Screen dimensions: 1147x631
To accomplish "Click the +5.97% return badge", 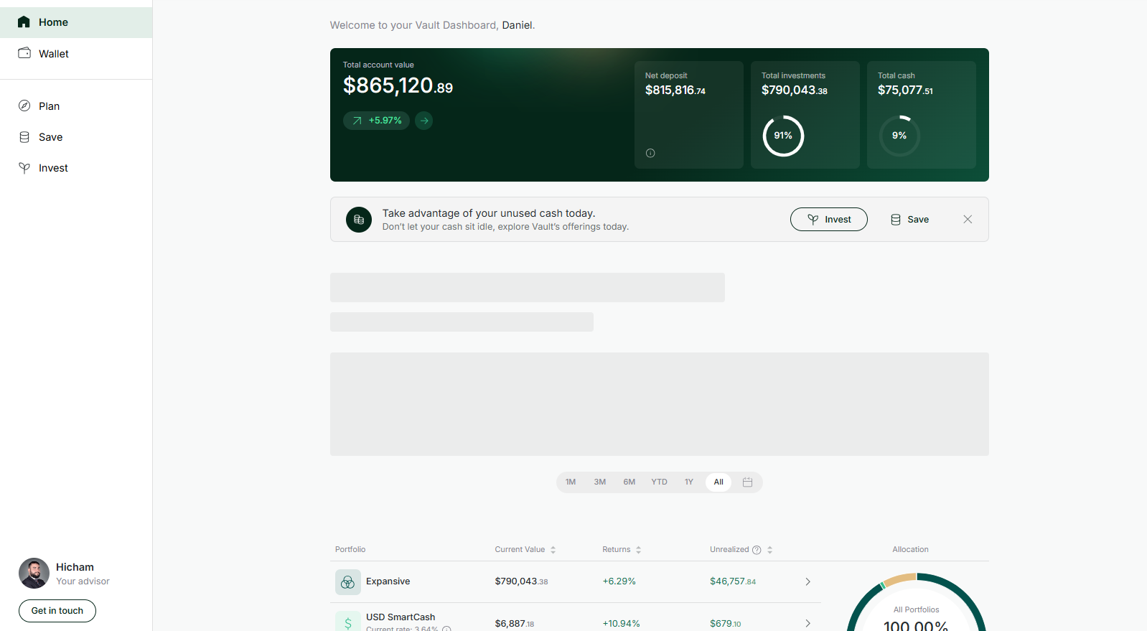I will point(376,121).
